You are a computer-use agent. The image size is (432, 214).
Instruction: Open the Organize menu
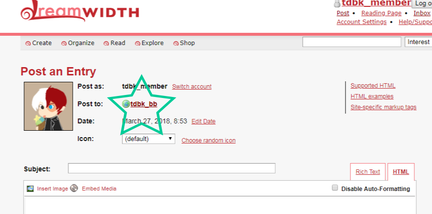pos(81,43)
